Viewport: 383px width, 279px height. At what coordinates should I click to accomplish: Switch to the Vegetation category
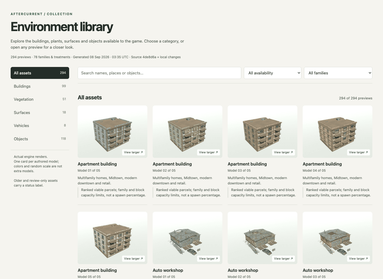[x=40, y=99]
